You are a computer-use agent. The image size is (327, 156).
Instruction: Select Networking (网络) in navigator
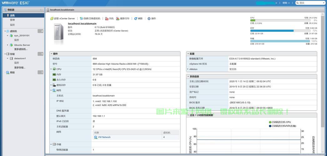tap(12, 73)
